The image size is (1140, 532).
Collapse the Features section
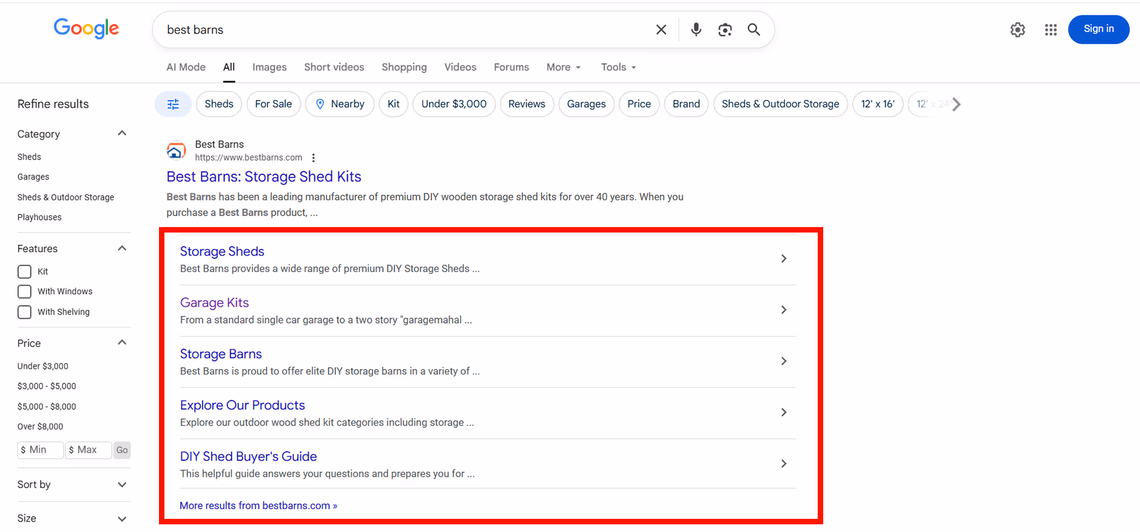(122, 248)
